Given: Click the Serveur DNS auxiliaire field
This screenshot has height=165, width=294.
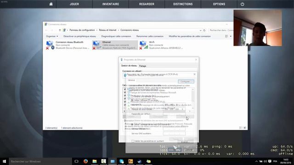Looking at the screenshot, I should (x=174, y=133).
